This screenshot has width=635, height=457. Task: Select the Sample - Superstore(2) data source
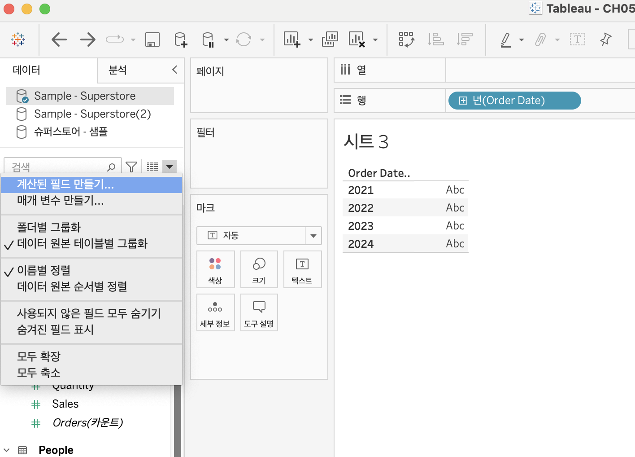coord(90,114)
